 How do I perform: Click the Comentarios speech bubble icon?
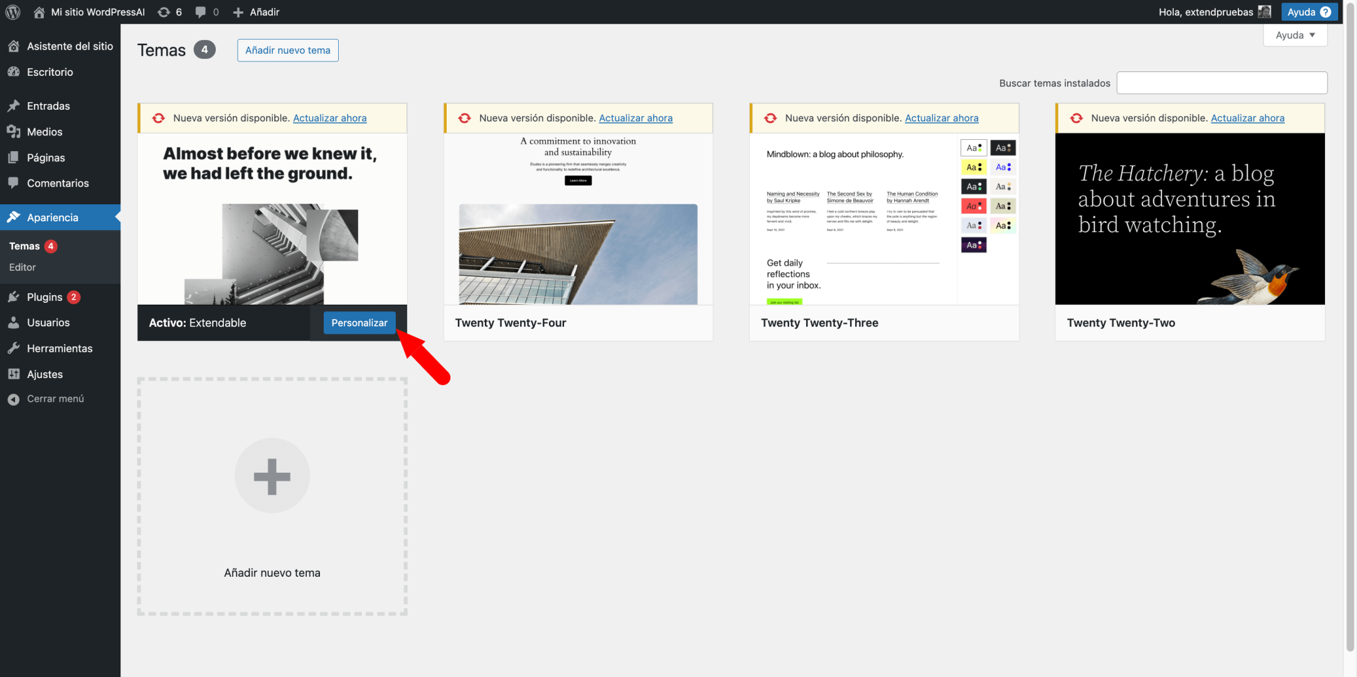(x=13, y=183)
